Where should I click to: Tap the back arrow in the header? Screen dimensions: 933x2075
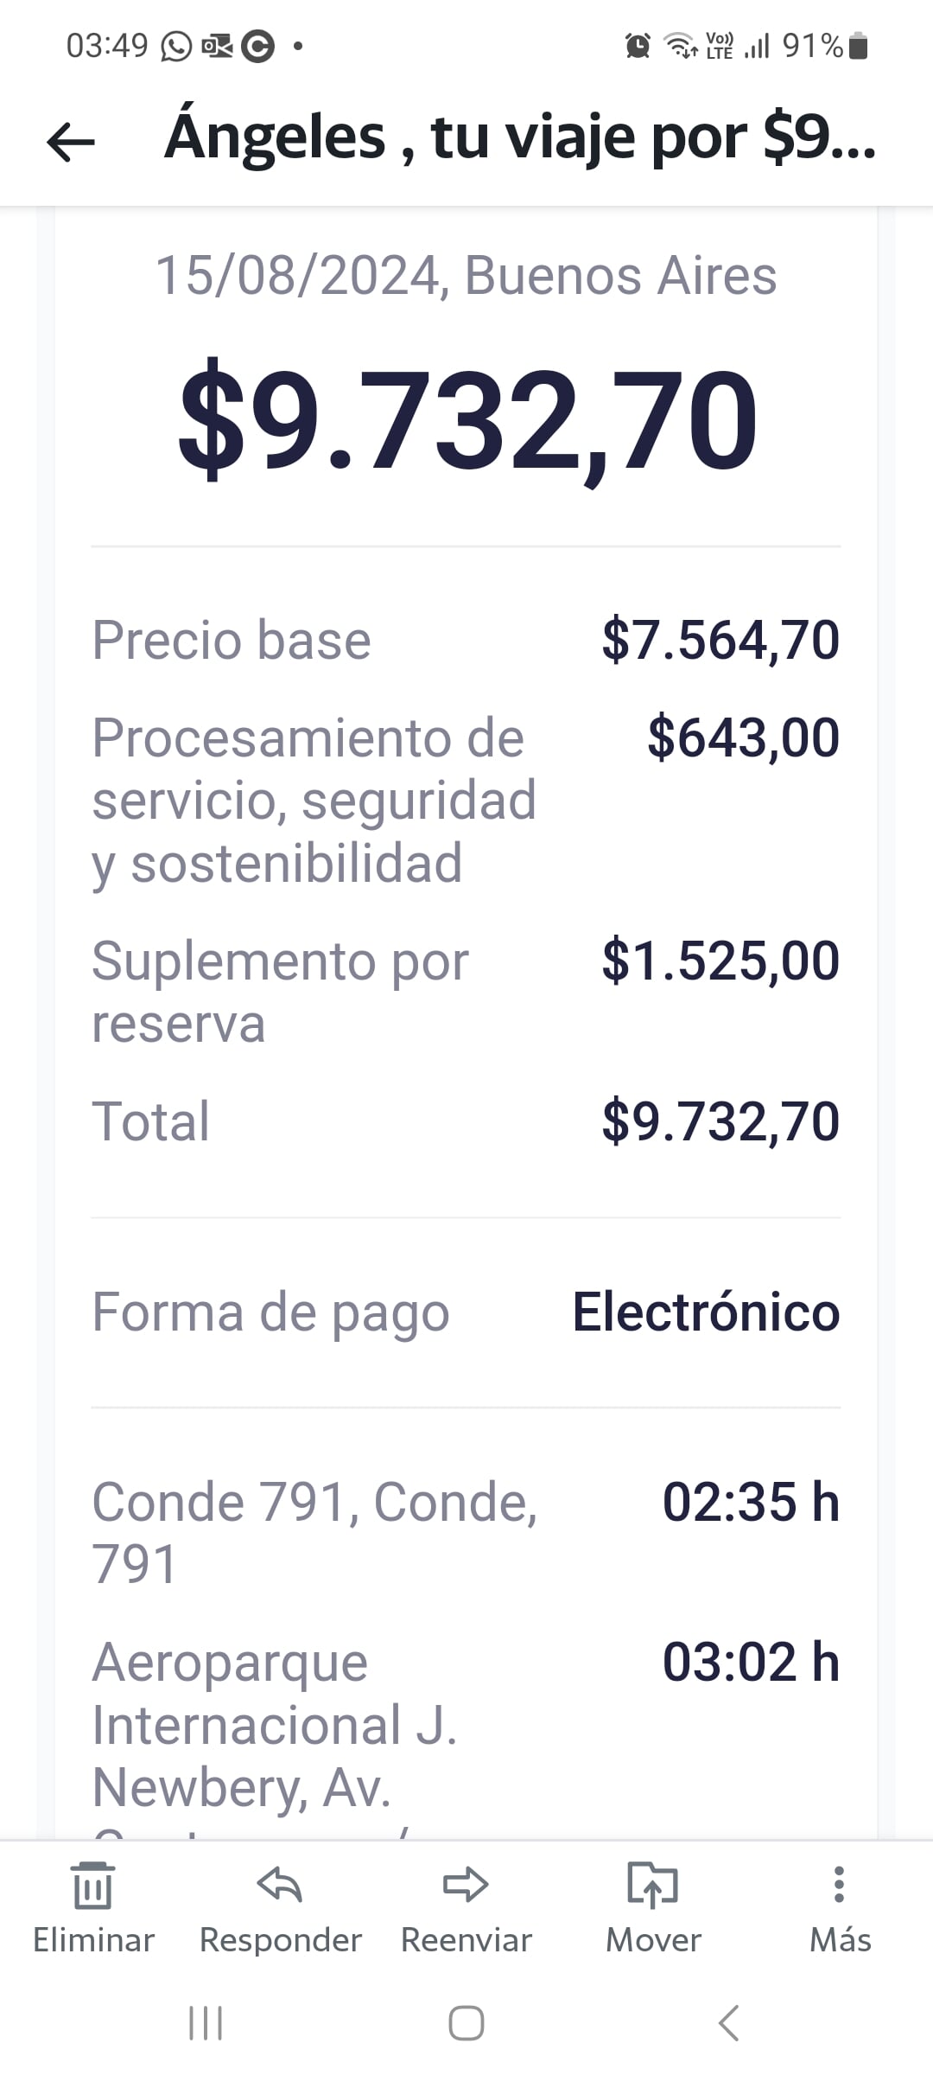pyautogui.click(x=71, y=141)
